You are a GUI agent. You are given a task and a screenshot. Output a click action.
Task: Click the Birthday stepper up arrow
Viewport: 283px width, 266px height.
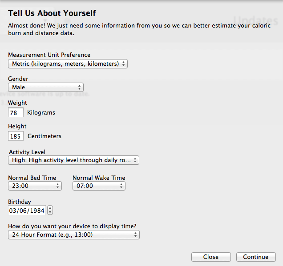click(x=50, y=208)
